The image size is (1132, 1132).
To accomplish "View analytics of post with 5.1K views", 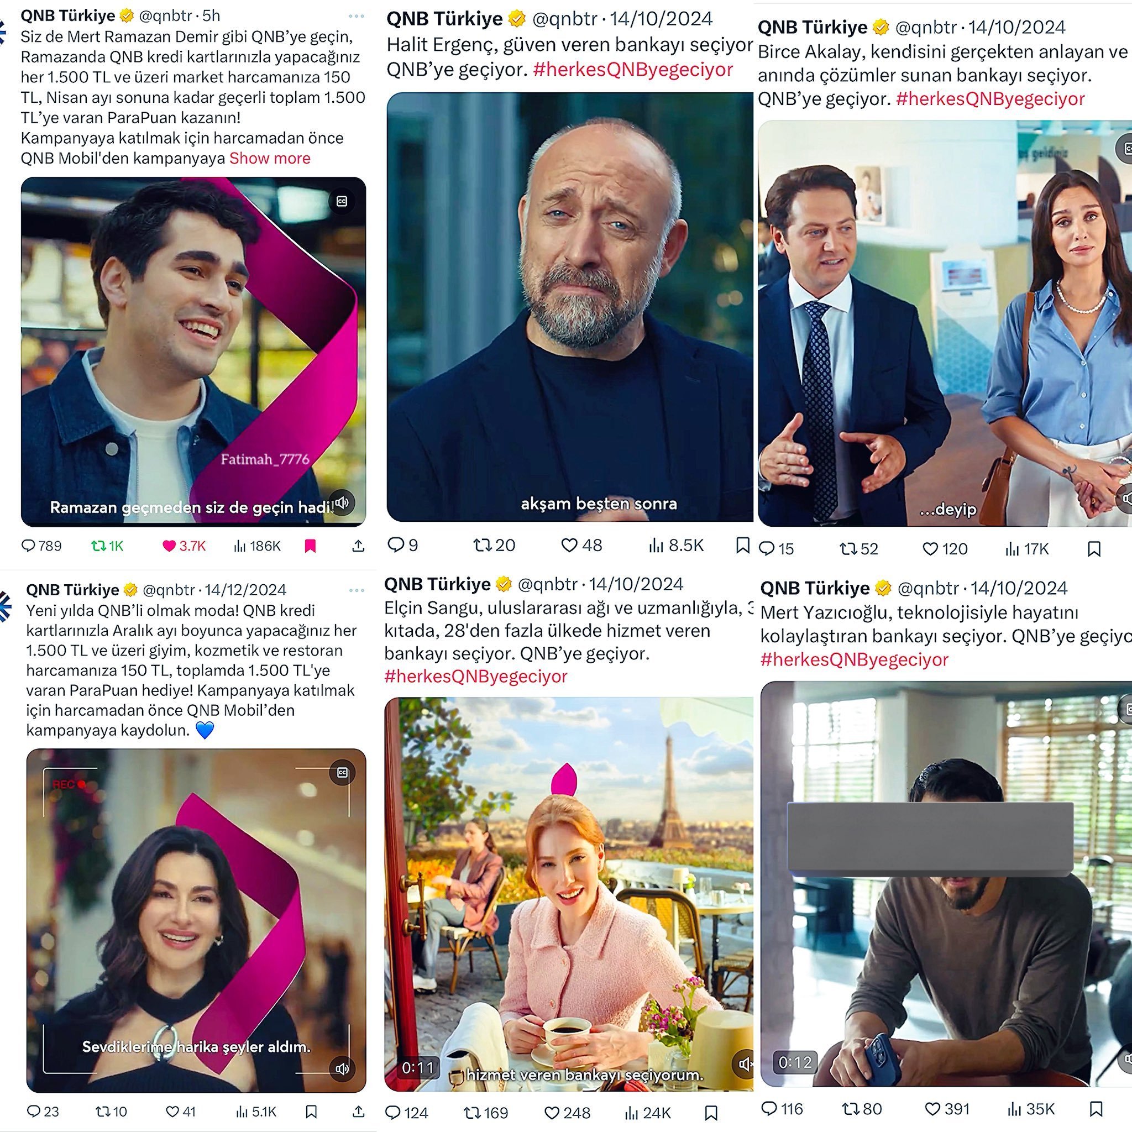I will pos(242,1112).
